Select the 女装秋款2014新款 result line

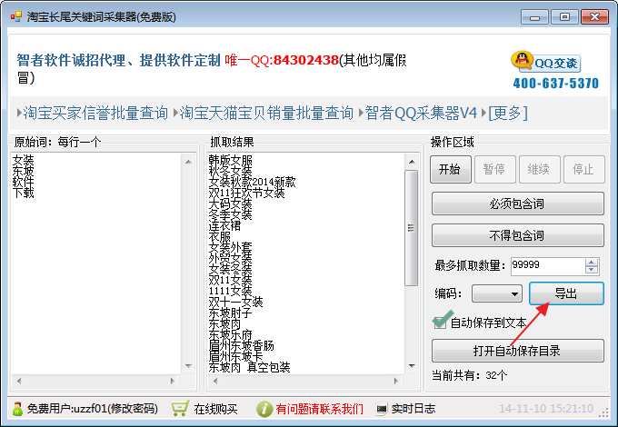[252, 182]
